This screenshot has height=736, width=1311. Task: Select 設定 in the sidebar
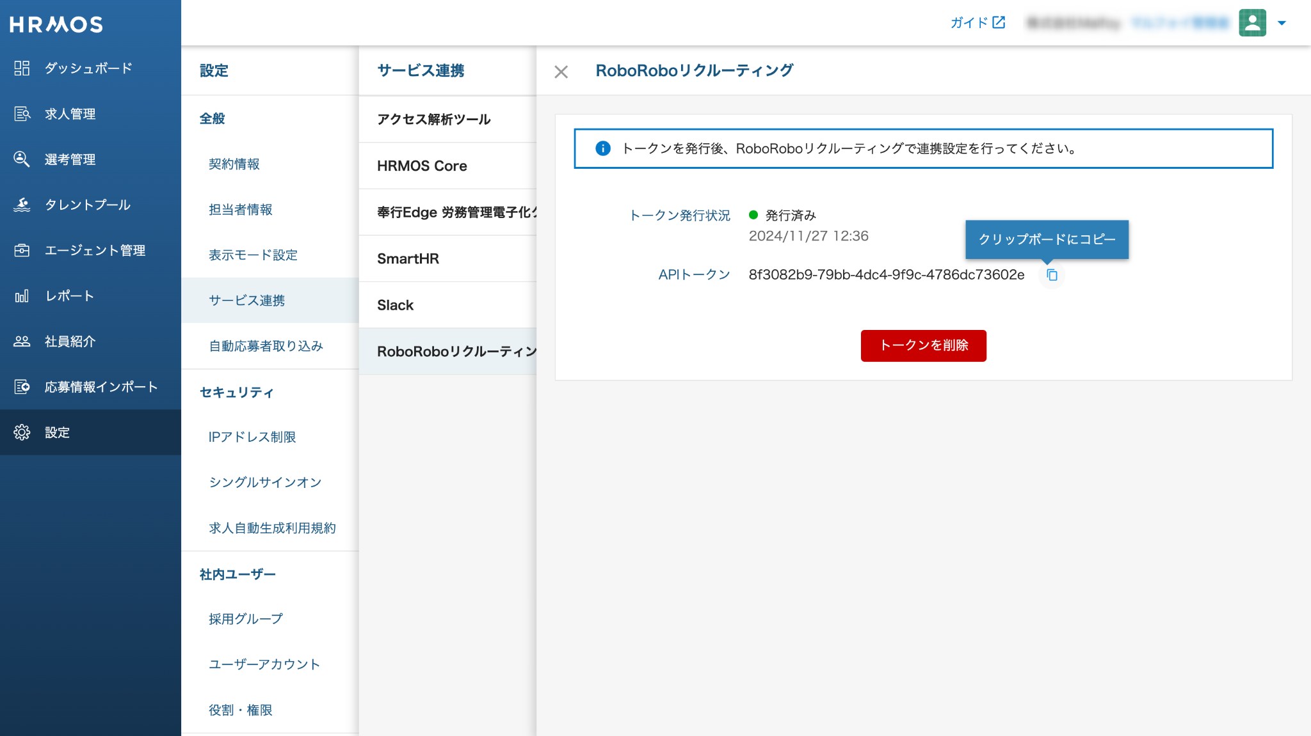coord(90,432)
